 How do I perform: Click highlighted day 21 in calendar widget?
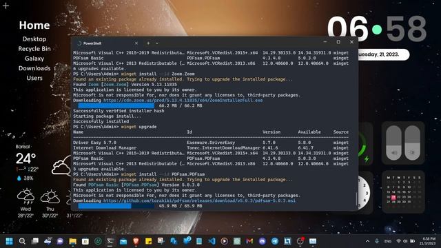(x=393, y=198)
